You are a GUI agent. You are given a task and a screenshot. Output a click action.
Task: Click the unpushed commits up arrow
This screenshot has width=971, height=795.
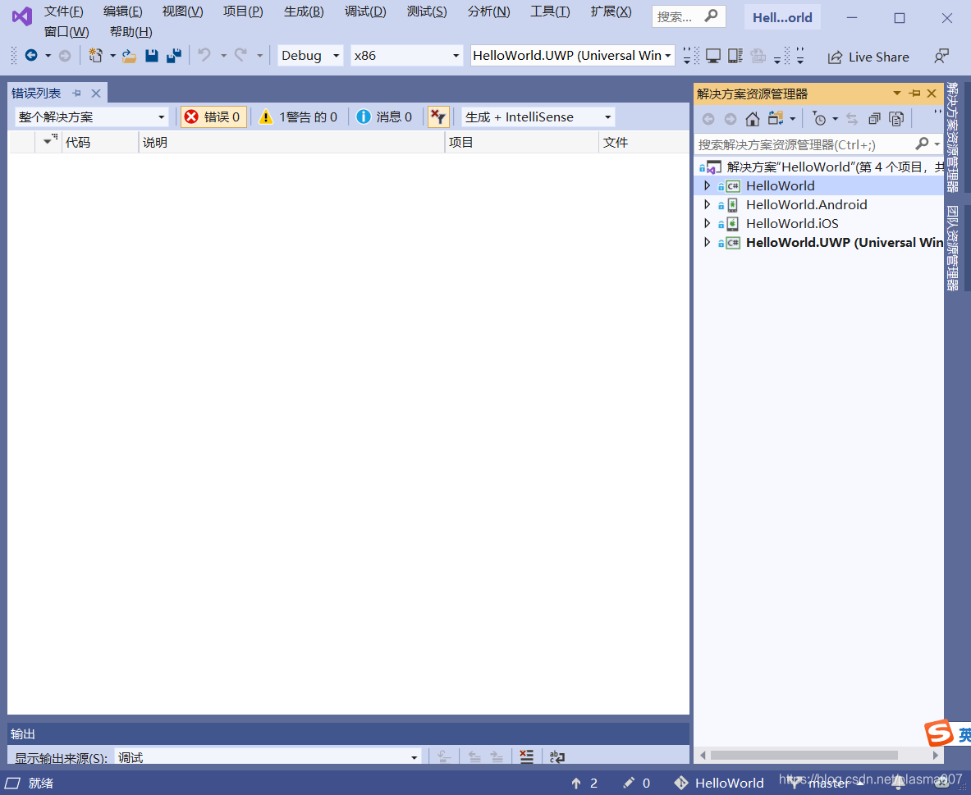click(576, 784)
